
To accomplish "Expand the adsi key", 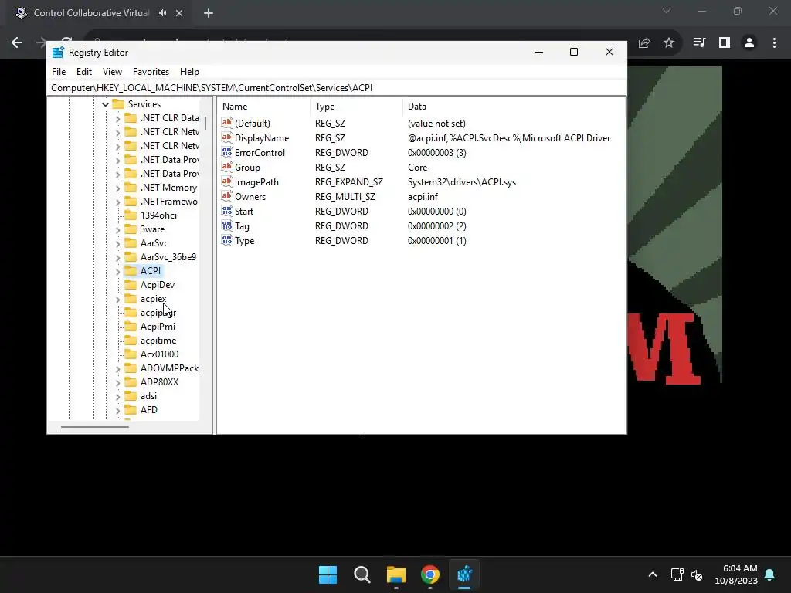I will point(118,397).
